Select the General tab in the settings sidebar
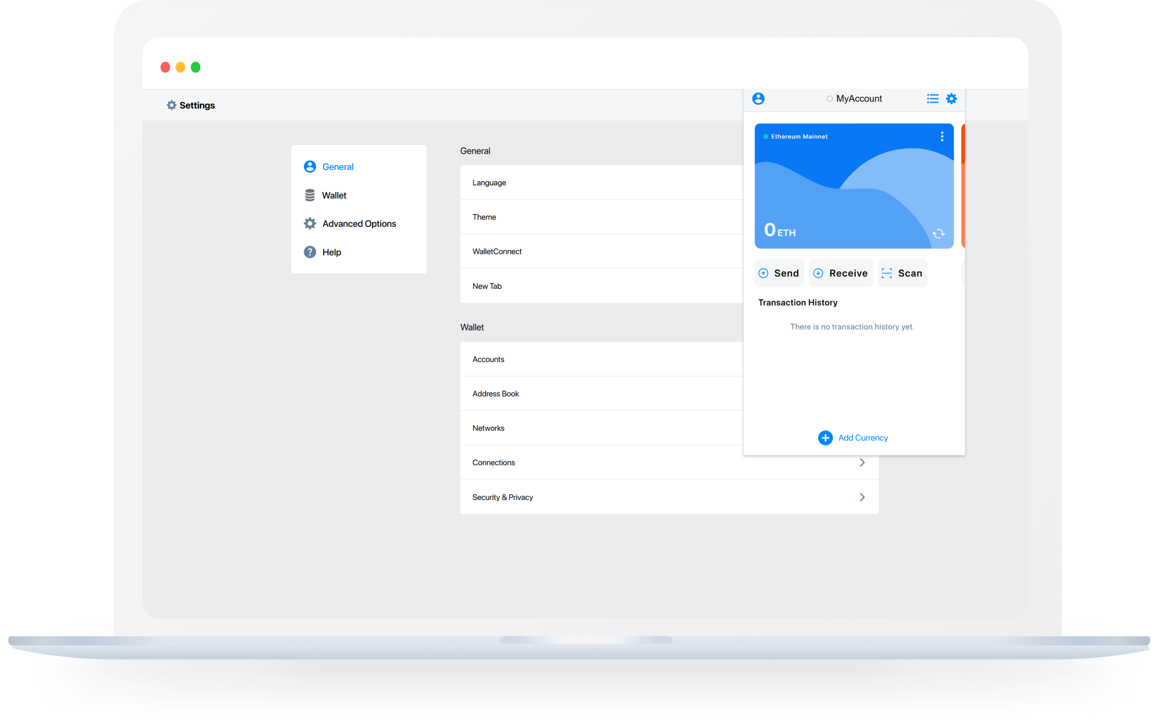 pyautogui.click(x=337, y=167)
